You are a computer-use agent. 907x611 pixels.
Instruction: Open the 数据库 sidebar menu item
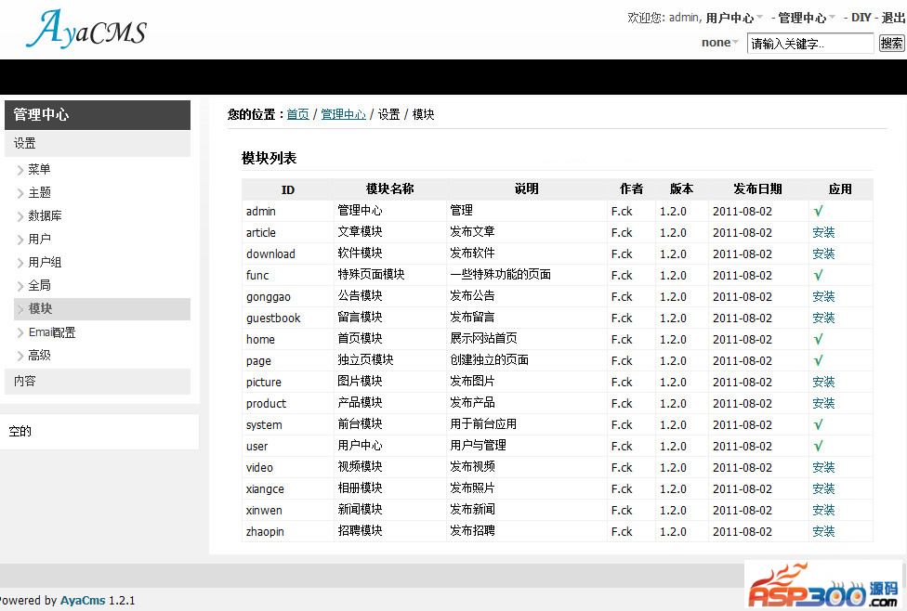point(45,215)
